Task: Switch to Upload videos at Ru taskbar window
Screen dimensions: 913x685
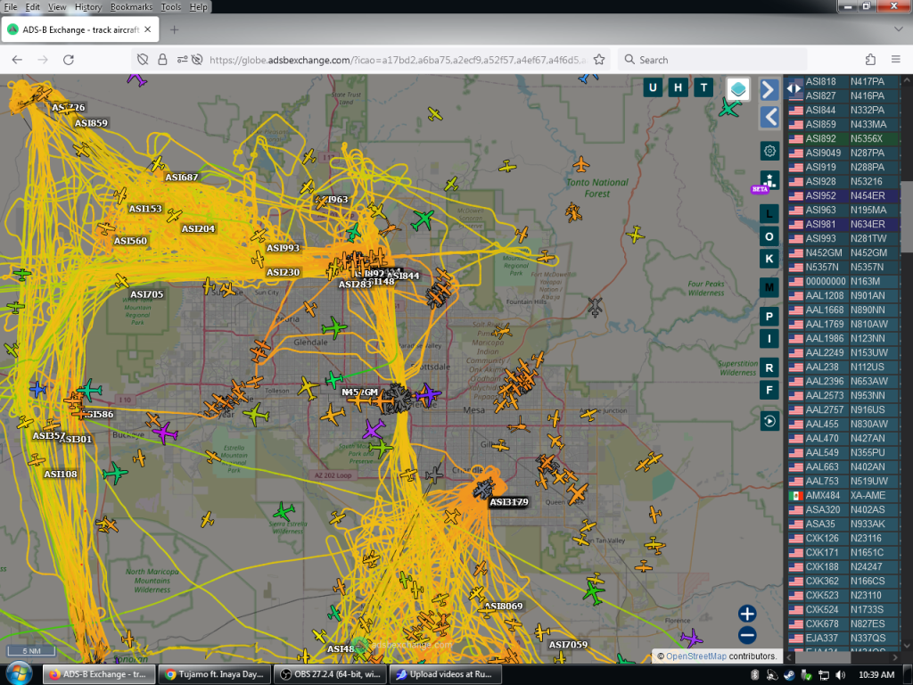Action: tap(445, 674)
